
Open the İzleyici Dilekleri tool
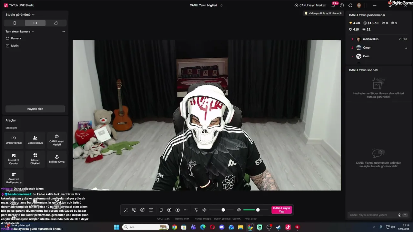35,159
